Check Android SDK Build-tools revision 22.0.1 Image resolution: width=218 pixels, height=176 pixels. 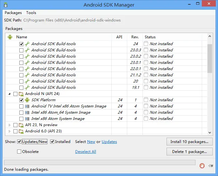21,69
